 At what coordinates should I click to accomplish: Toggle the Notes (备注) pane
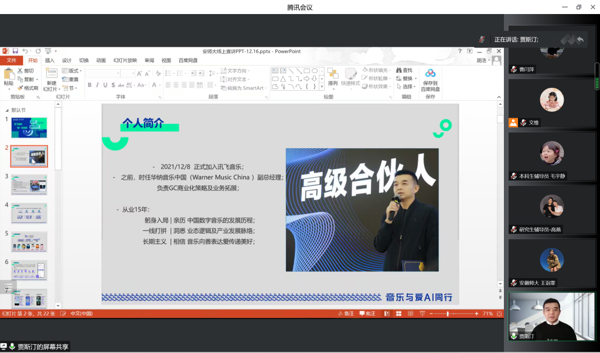tap(346, 314)
